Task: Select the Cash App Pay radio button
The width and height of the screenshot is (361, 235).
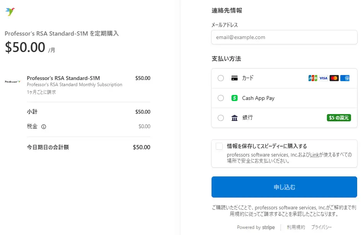Action: pyautogui.click(x=221, y=98)
